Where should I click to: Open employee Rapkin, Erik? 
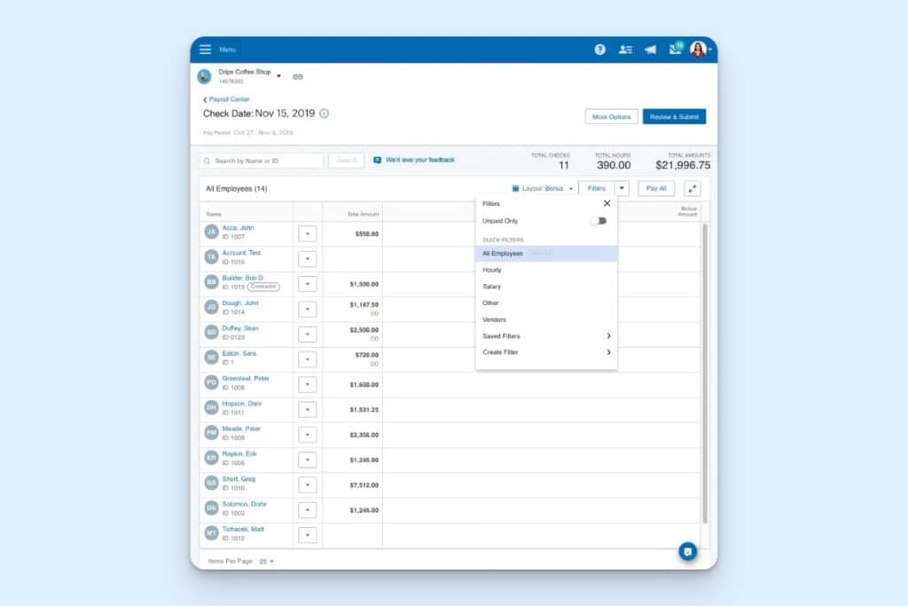[239, 453]
